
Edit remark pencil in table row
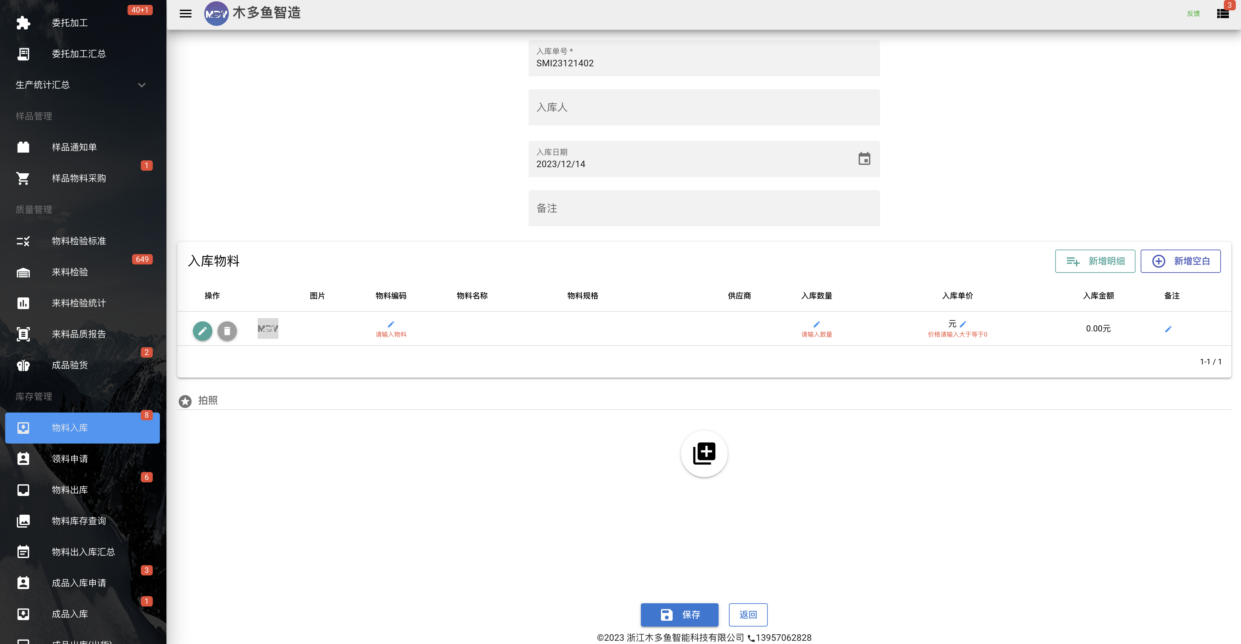1168,329
